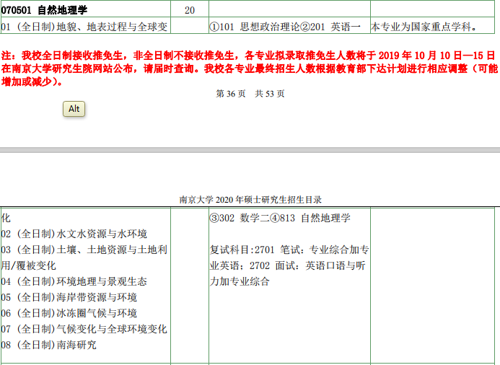The image size is (500, 365).
Task: Select direction '04 (全日制)环境地理与景观生态'
Action: pos(74,281)
